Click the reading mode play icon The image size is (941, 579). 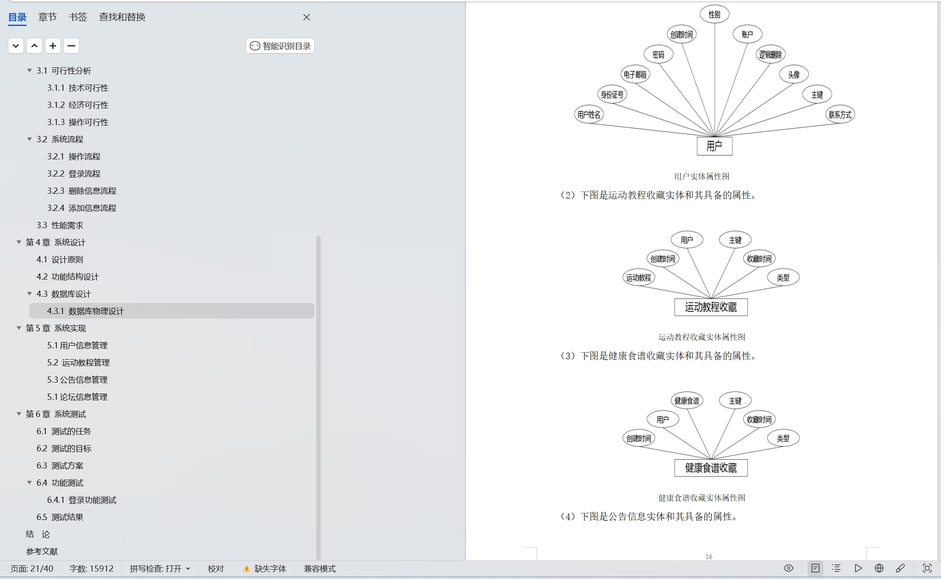point(858,568)
